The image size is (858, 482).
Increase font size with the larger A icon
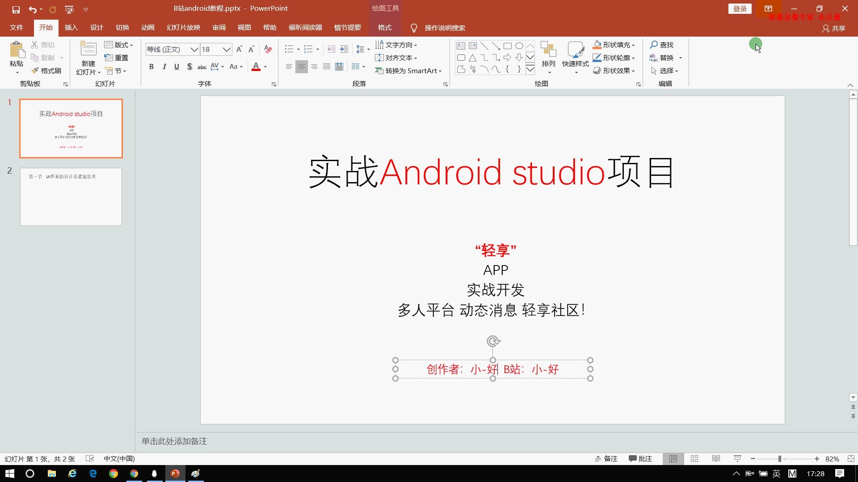click(240, 49)
